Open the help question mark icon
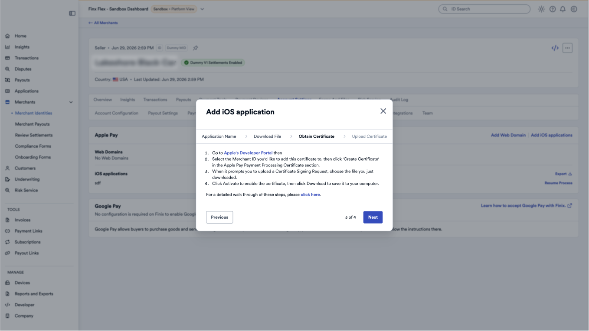The image size is (589, 331). point(553,9)
